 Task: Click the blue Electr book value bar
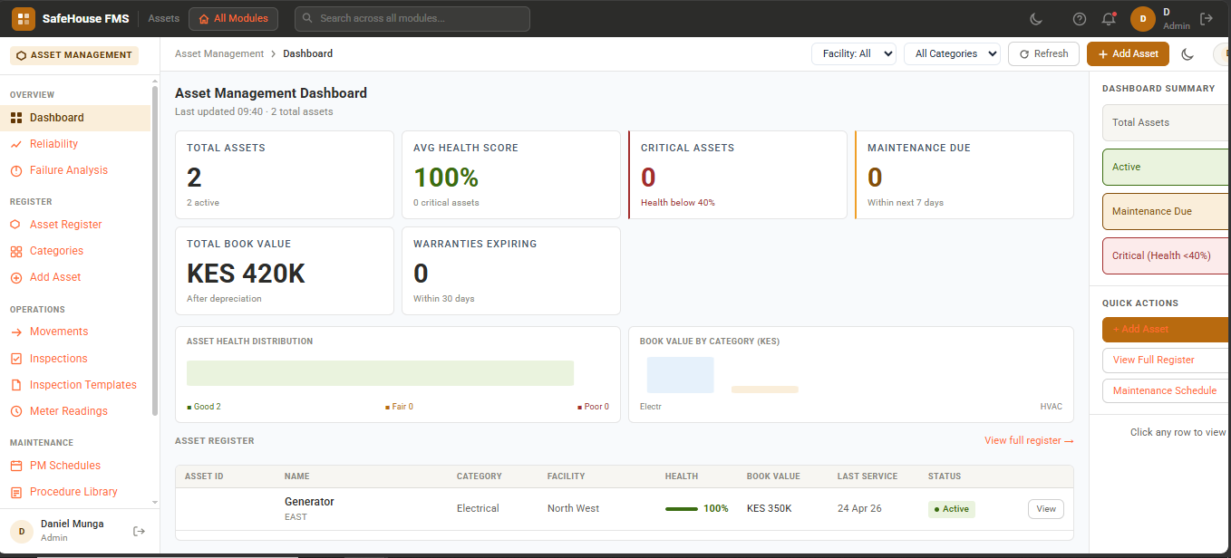click(x=680, y=375)
